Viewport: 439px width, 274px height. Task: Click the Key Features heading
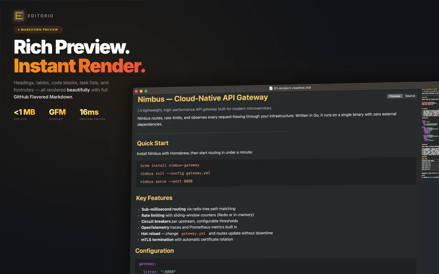tap(154, 198)
